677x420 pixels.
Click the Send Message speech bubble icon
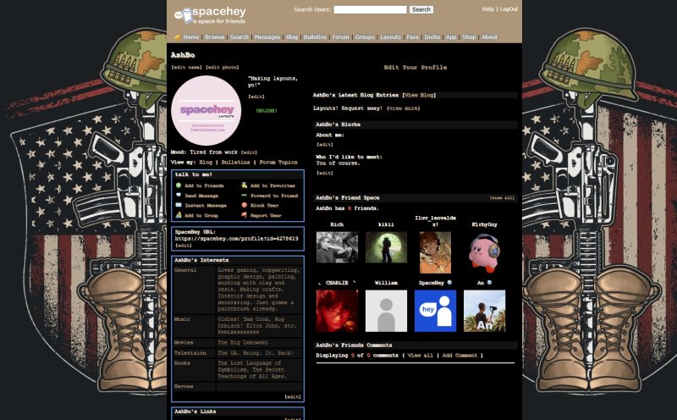tap(179, 195)
